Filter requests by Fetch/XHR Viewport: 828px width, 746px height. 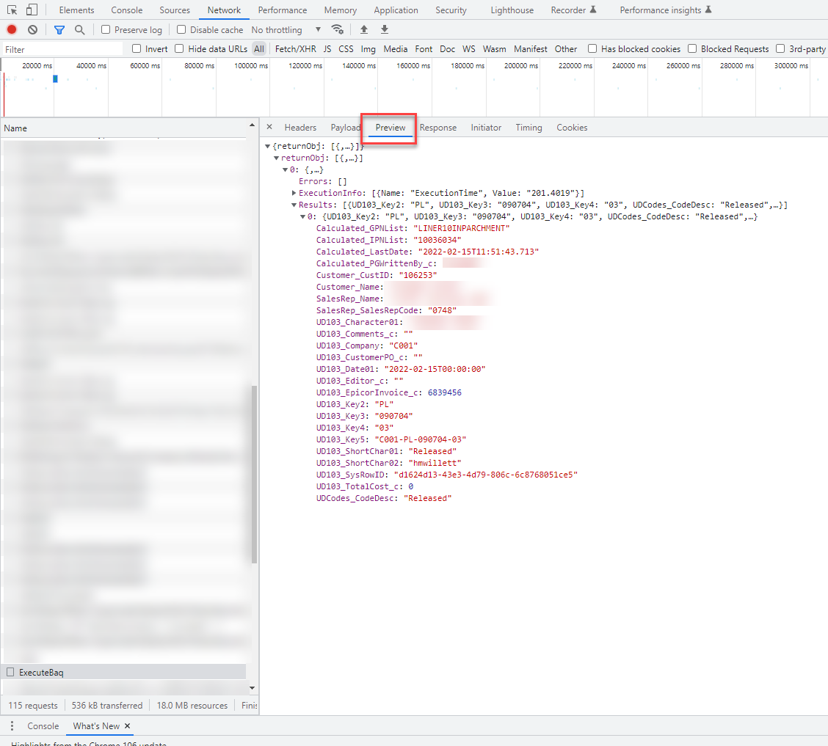tap(295, 49)
